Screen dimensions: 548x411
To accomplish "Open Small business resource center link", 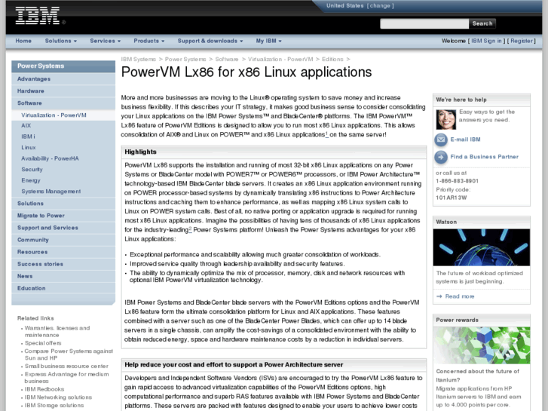I will [x=66, y=367].
